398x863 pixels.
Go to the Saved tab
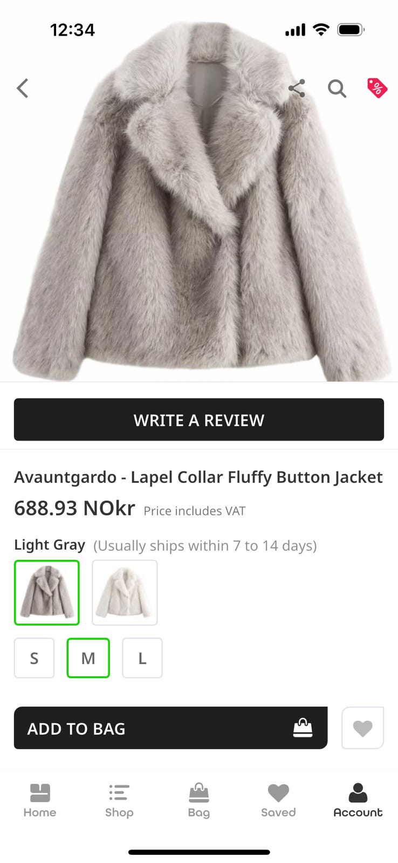point(278,800)
